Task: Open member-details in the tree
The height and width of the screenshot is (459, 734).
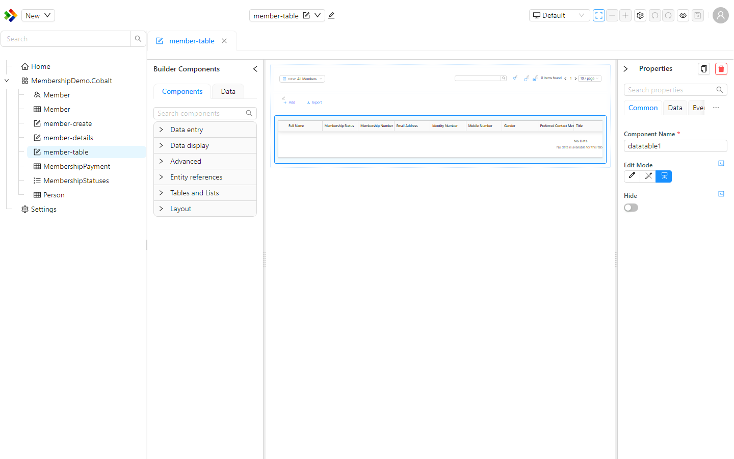Action: [x=68, y=138]
